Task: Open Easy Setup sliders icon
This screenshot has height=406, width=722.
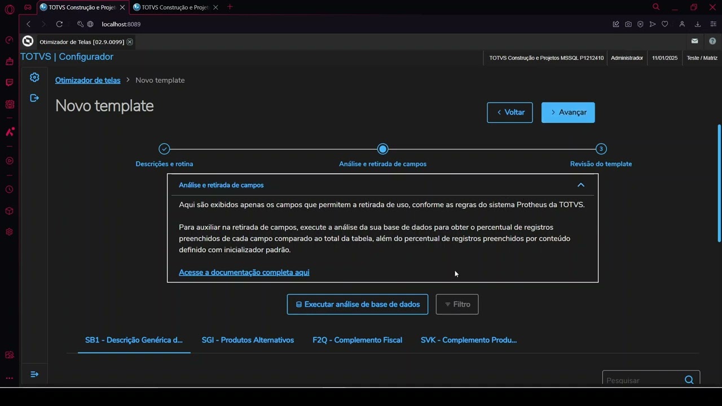Action: coord(714,24)
